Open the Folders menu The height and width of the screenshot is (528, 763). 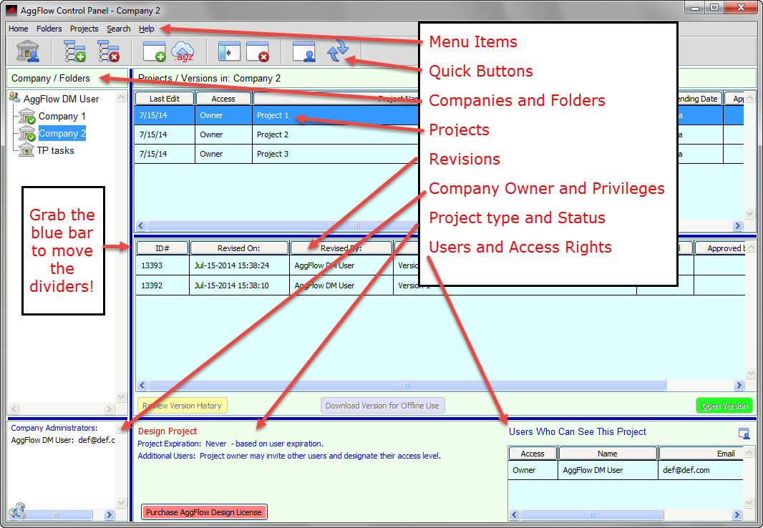coord(49,29)
